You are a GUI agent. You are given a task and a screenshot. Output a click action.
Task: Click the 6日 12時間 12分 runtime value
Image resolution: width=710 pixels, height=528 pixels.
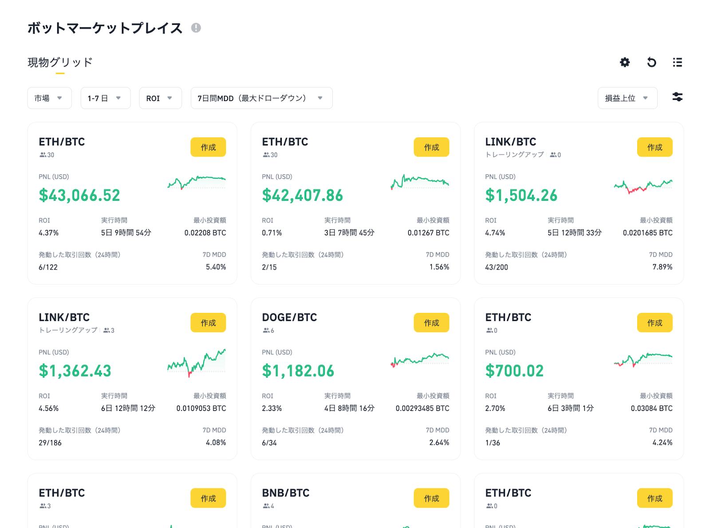tap(128, 408)
